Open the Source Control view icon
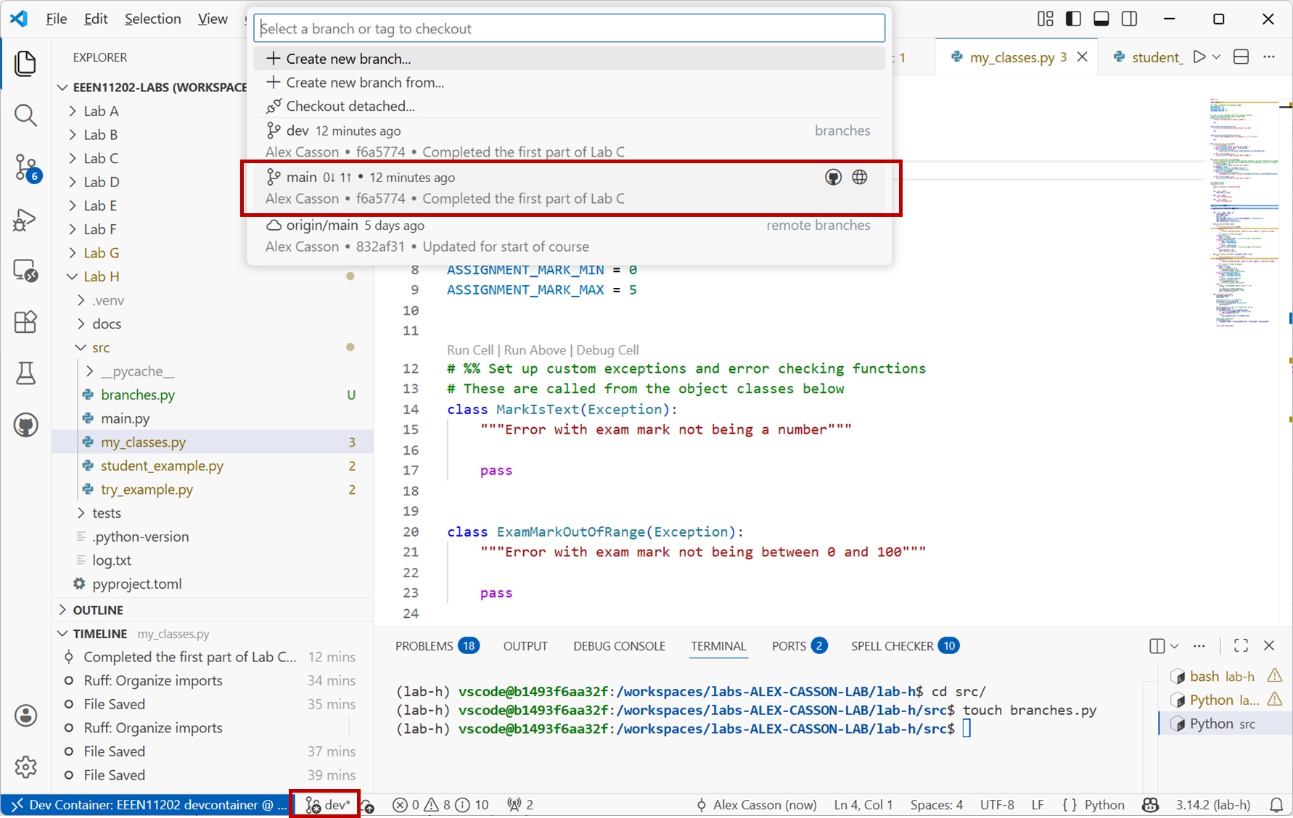 pos(26,168)
